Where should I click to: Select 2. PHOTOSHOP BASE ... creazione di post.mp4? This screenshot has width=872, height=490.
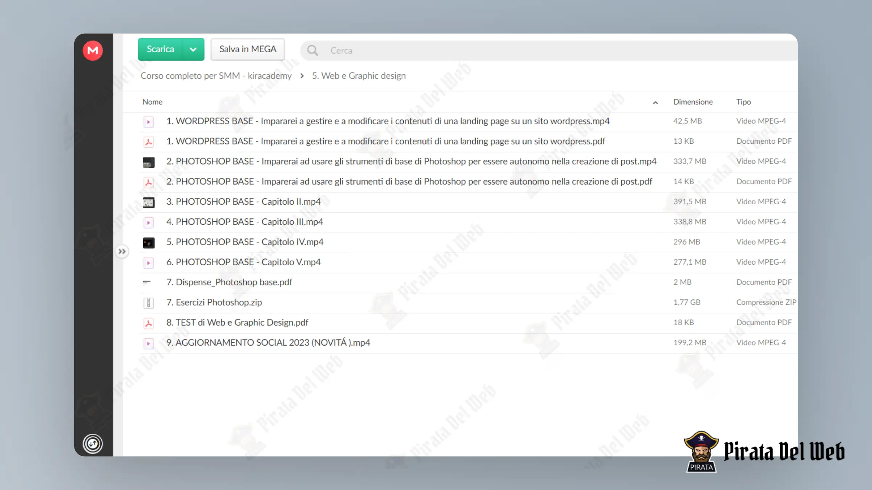coord(411,162)
